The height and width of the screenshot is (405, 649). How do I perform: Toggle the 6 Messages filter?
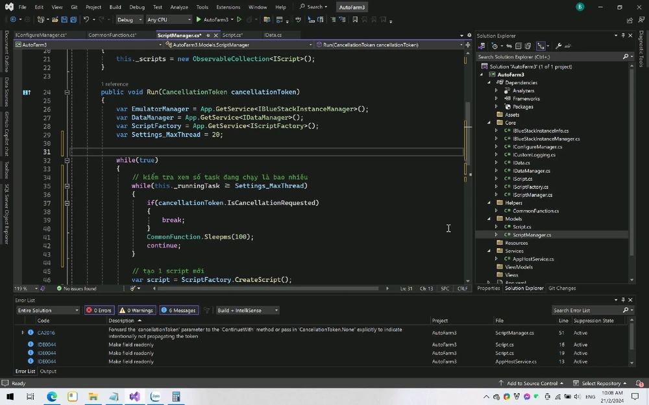178,310
